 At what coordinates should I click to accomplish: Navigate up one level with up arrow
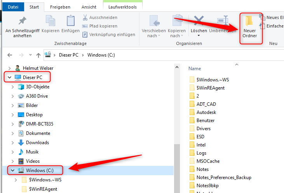click(38, 55)
